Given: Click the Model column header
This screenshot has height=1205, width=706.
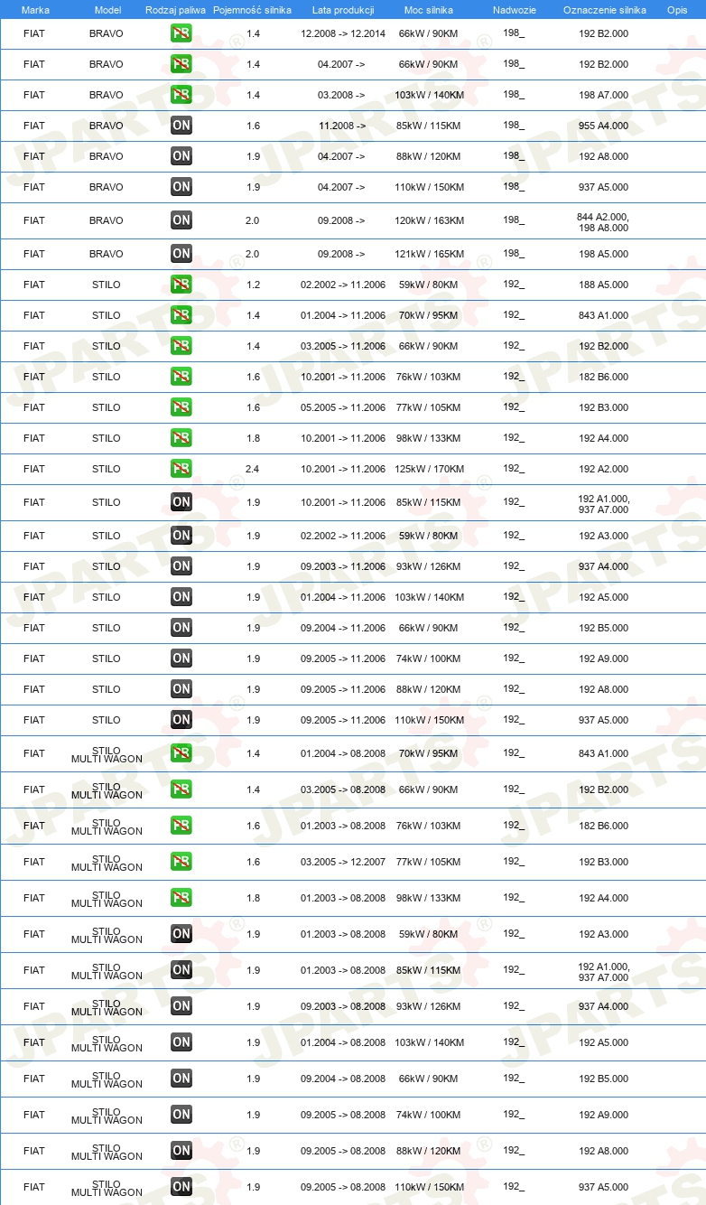Looking at the screenshot, I should [107, 9].
